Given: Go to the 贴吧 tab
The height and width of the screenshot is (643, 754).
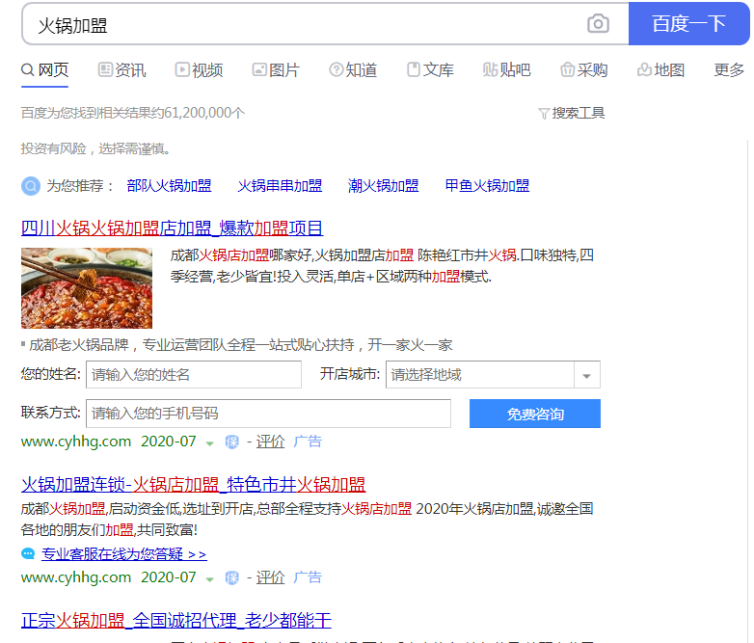Looking at the screenshot, I should (x=507, y=70).
